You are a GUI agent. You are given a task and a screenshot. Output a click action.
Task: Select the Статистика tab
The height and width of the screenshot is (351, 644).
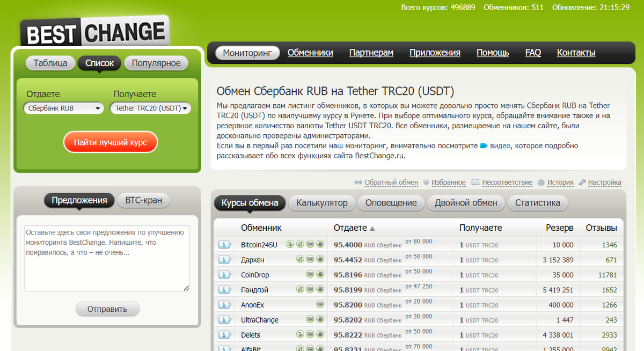[538, 203]
